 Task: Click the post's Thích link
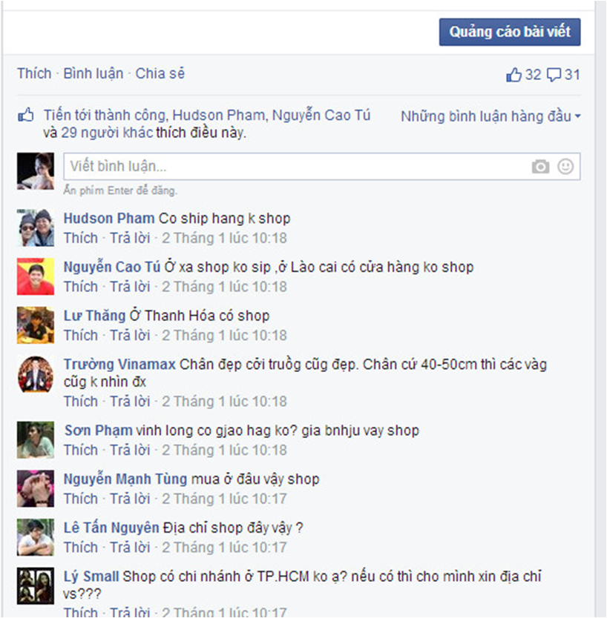pos(34,73)
